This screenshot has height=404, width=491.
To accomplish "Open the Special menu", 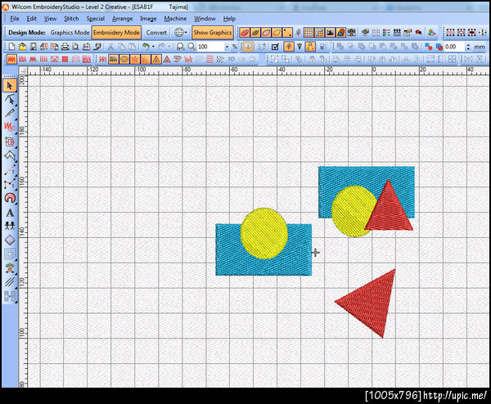I will (x=96, y=19).
